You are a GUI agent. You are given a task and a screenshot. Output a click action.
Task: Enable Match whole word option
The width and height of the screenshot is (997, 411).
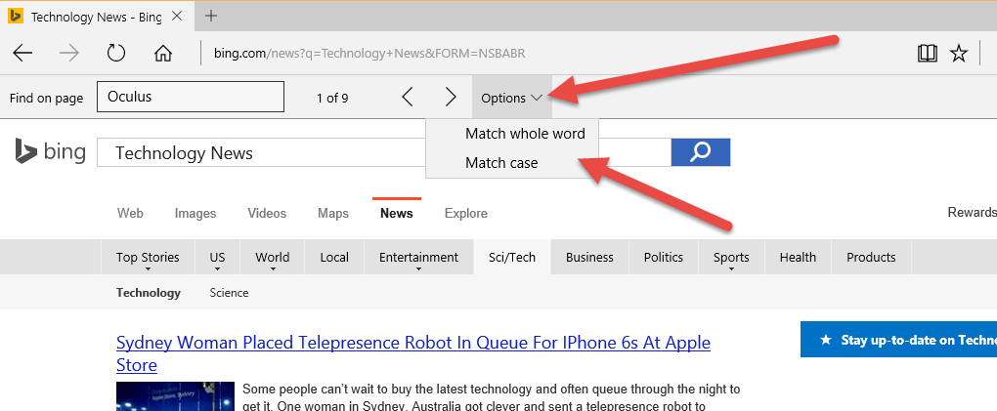coord(525,134)
